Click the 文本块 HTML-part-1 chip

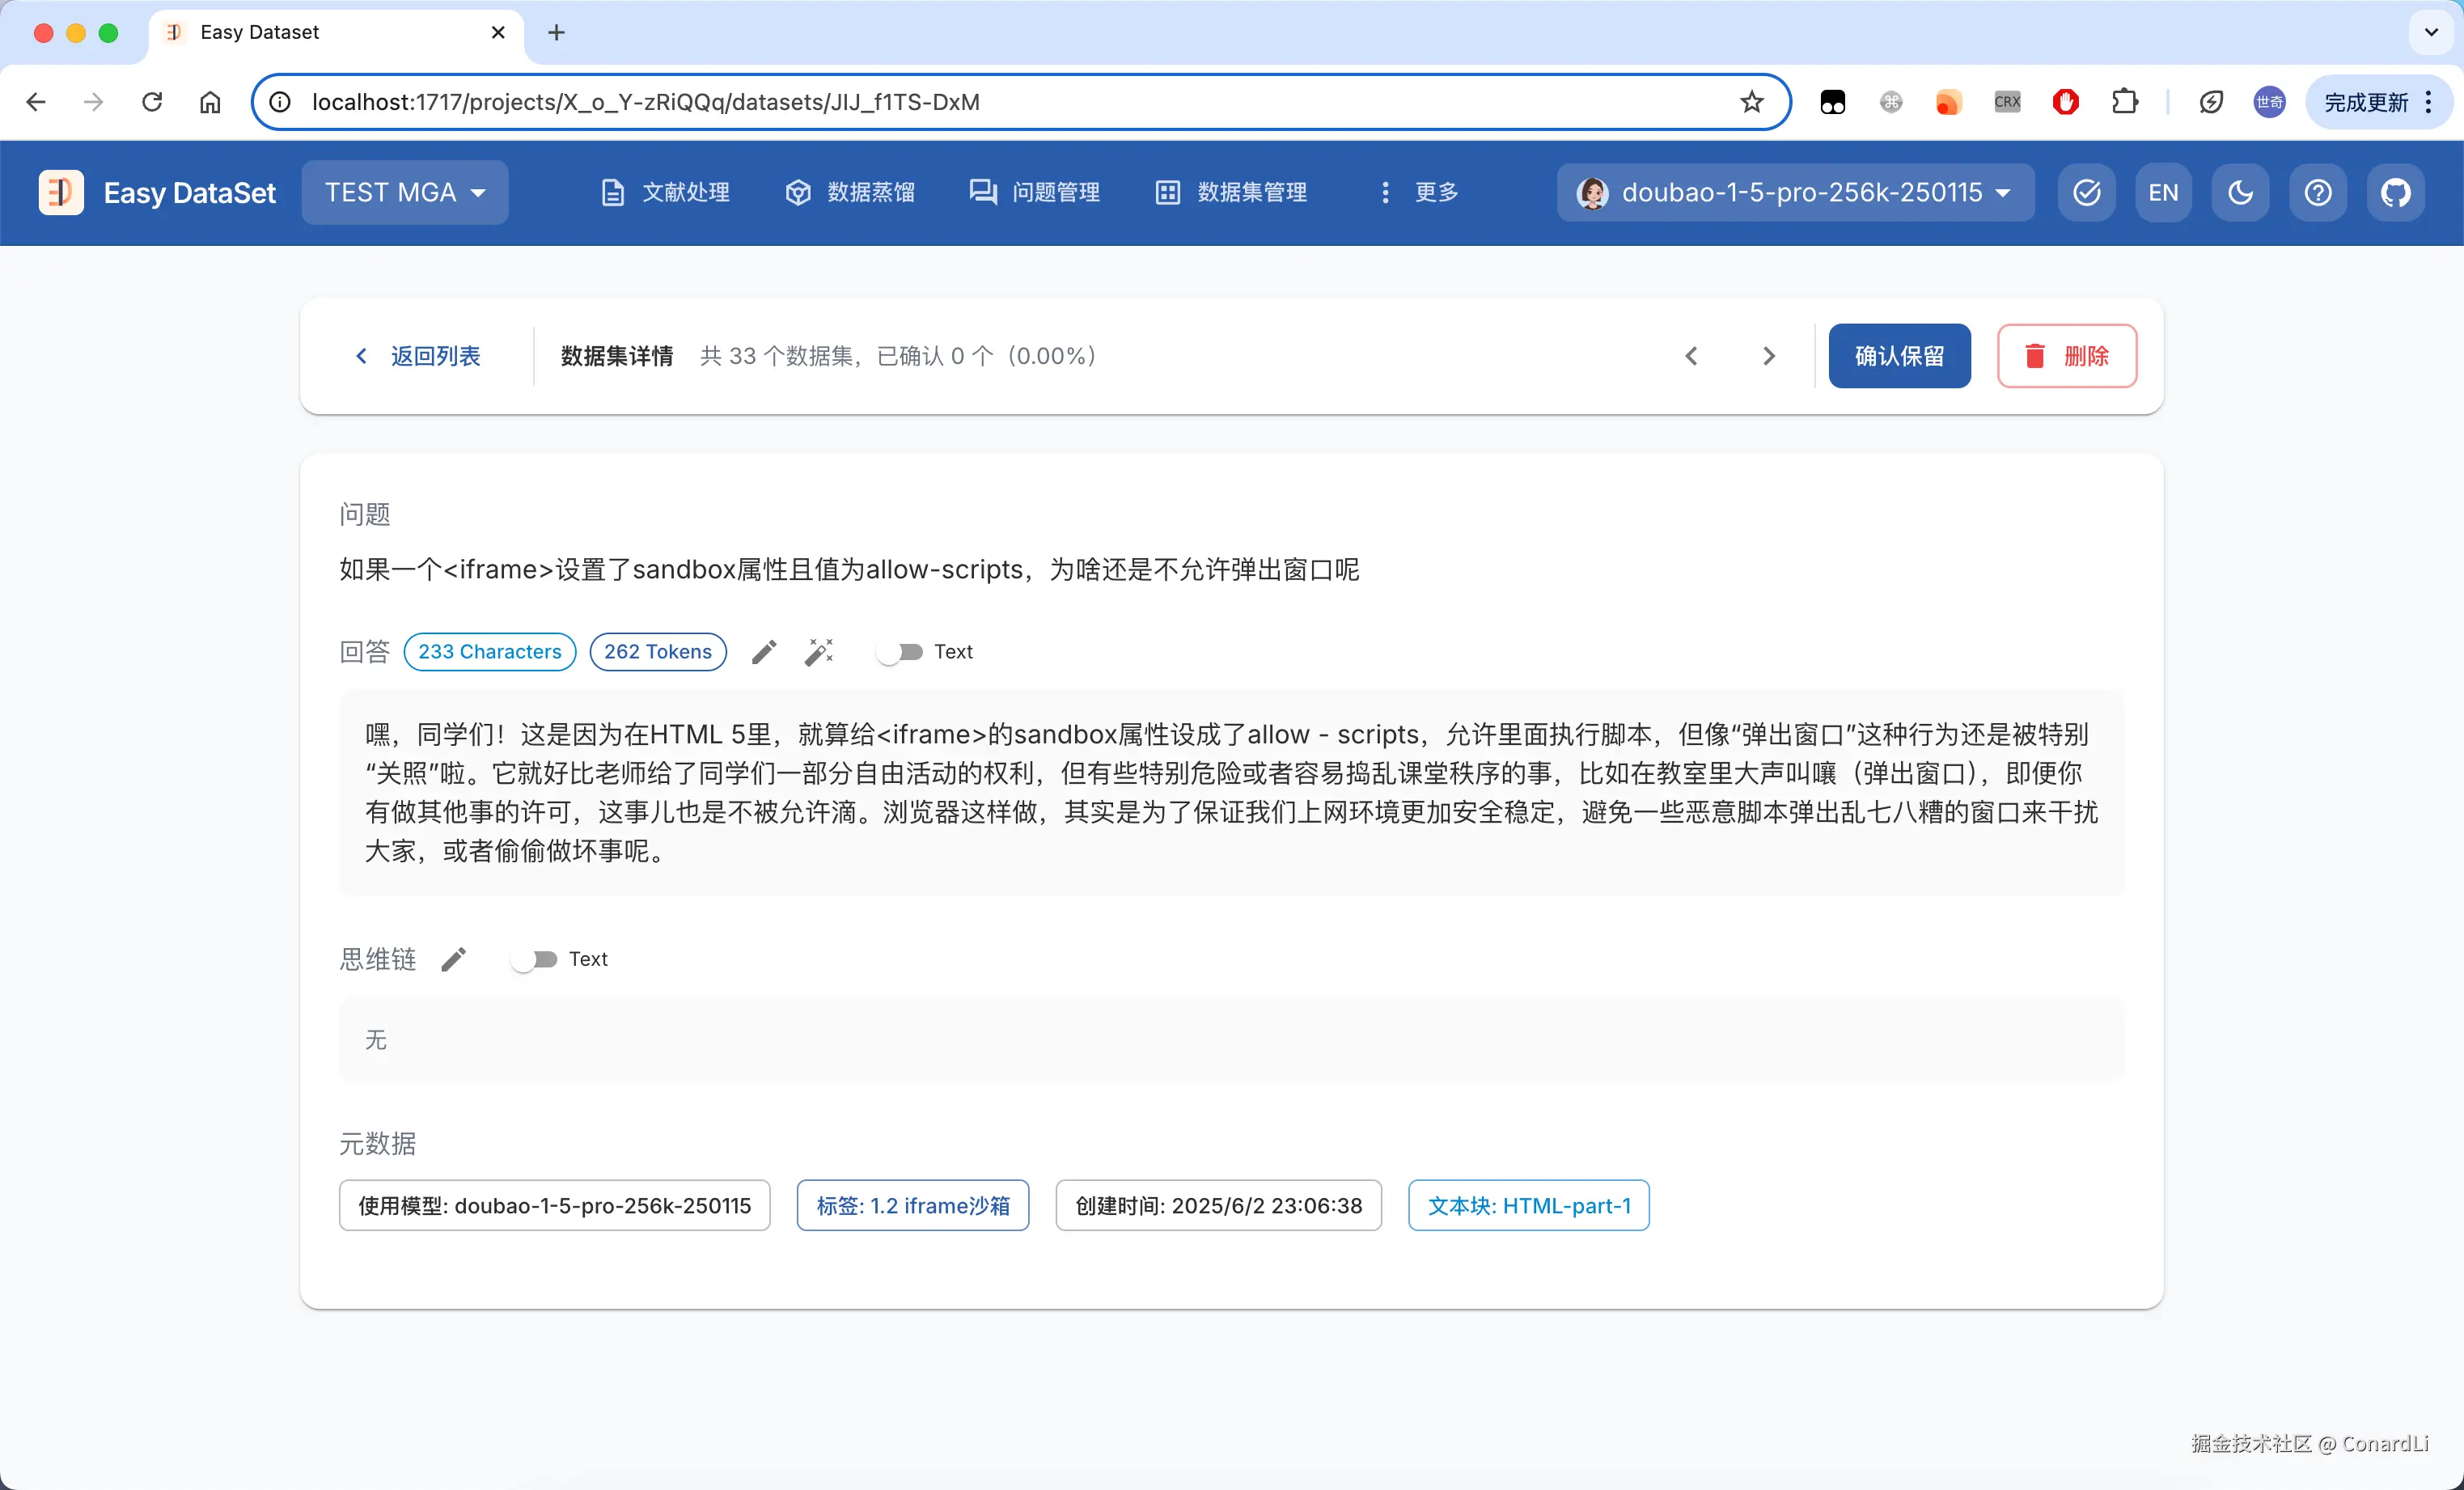(1528, 1205)
